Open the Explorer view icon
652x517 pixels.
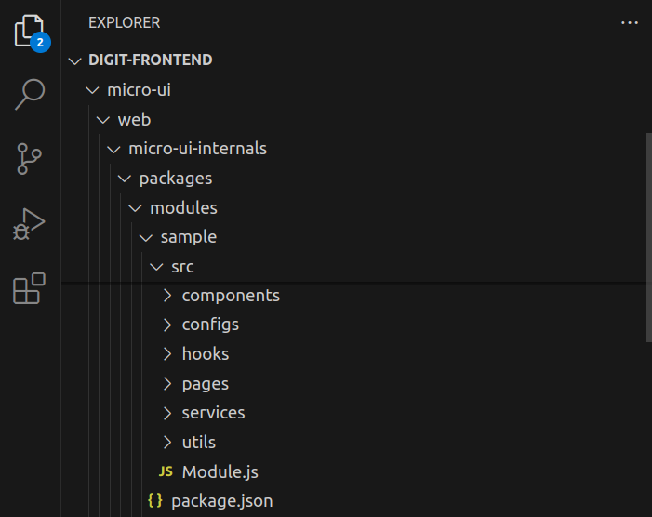point(31,32)
